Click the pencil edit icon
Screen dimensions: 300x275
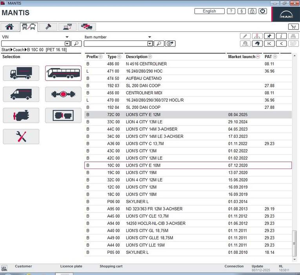pos(245,36)
